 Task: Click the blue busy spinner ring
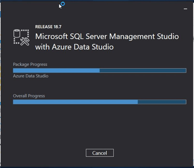tap(63, 4)
